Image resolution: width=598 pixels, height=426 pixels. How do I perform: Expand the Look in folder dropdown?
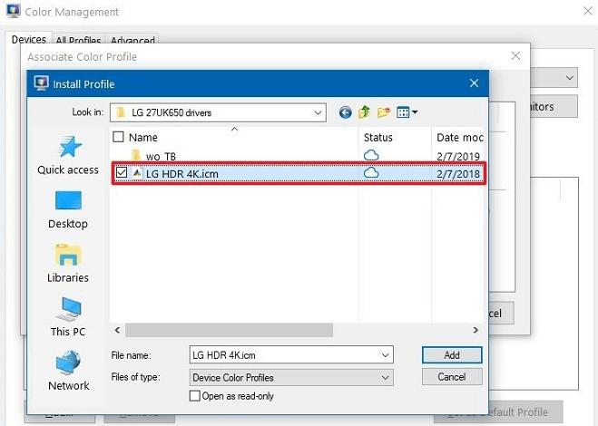318,112
